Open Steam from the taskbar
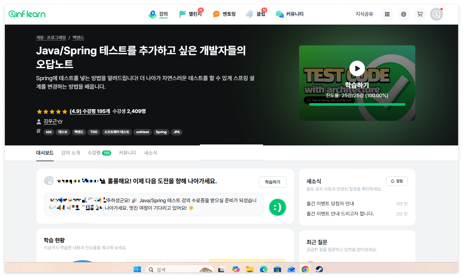 [319, 269]
